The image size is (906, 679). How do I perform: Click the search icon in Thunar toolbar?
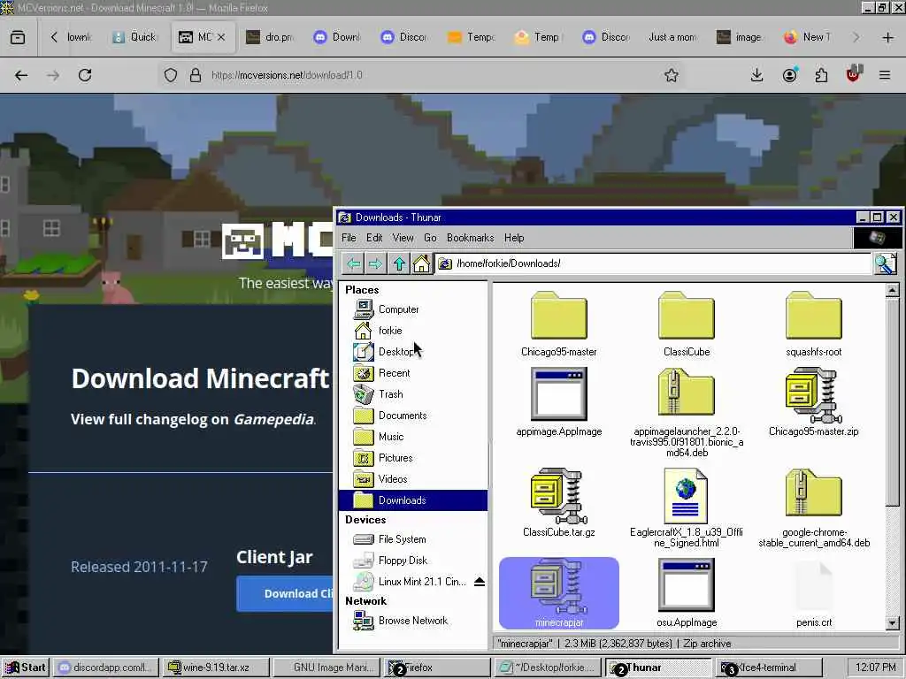click(x=885, y=263)
